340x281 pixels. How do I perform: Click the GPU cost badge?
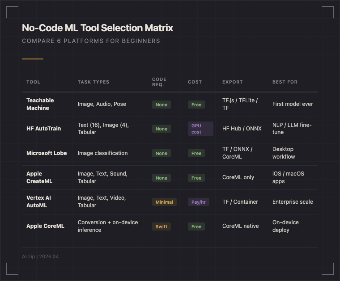(x=200, y=129)
